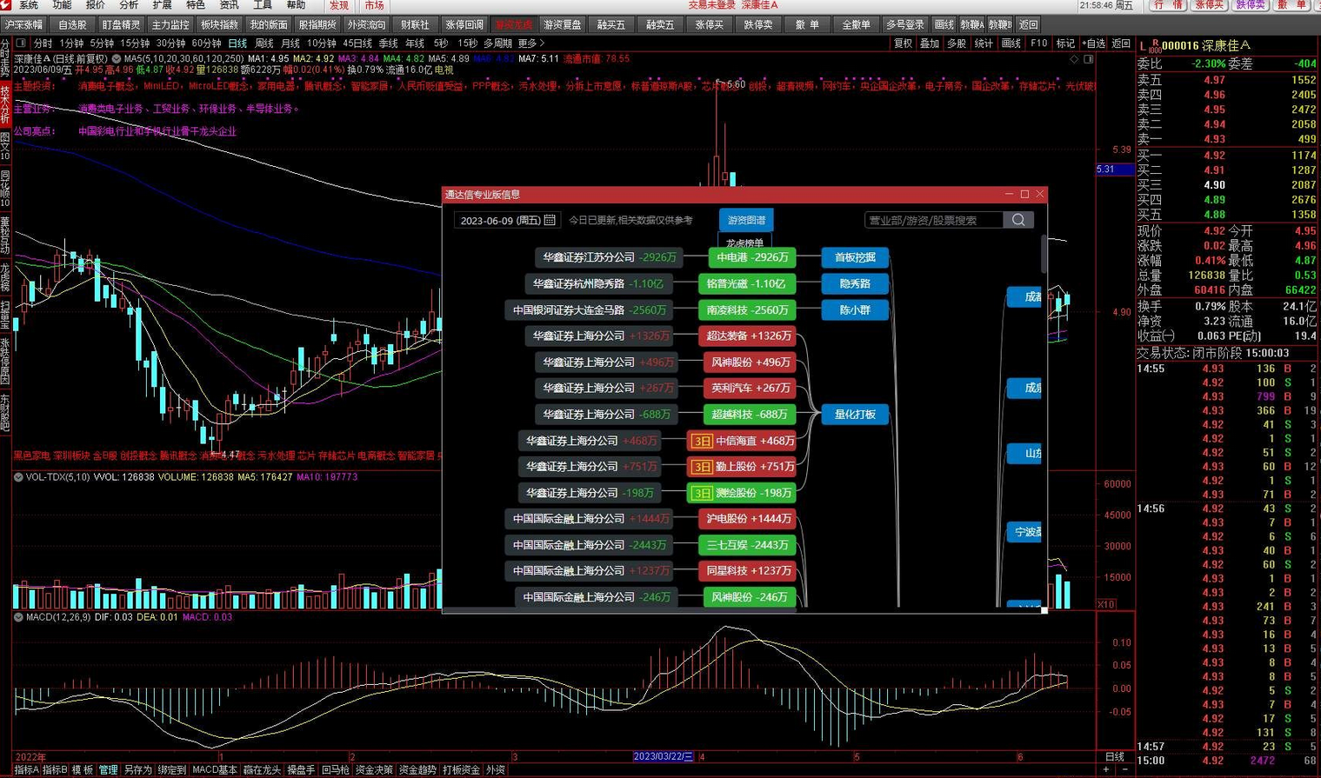Select 年线 period
1321x778 pixels.
(x=416, y=43)
